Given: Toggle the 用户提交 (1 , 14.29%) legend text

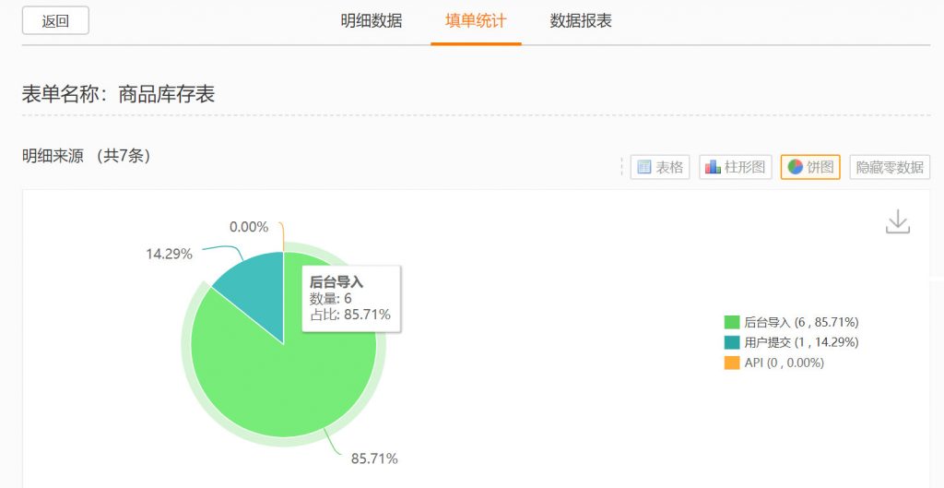Looking at the screenshot, I should (x=801, y=342).
